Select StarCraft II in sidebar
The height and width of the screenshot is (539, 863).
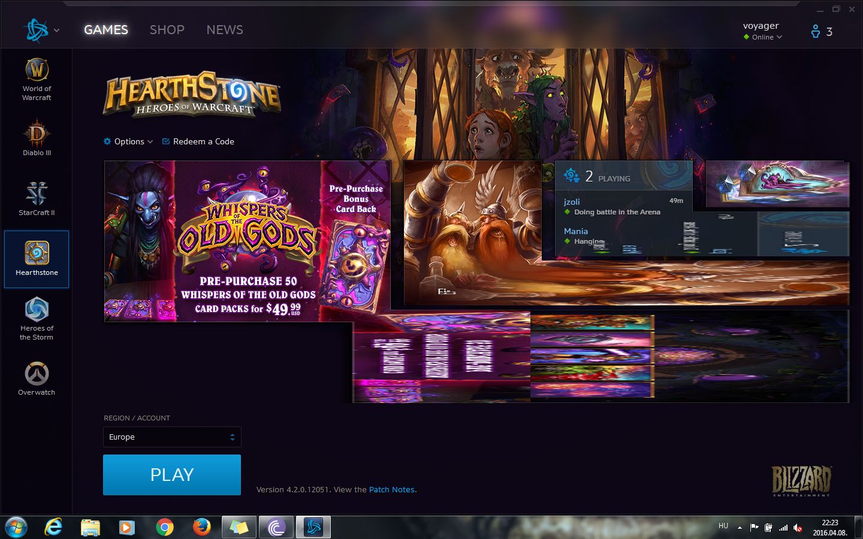tap(37, 198)
